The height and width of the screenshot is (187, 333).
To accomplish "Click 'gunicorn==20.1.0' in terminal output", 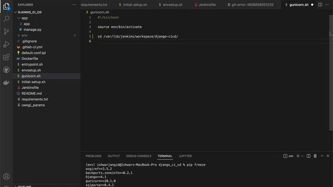I will [100, 181].
